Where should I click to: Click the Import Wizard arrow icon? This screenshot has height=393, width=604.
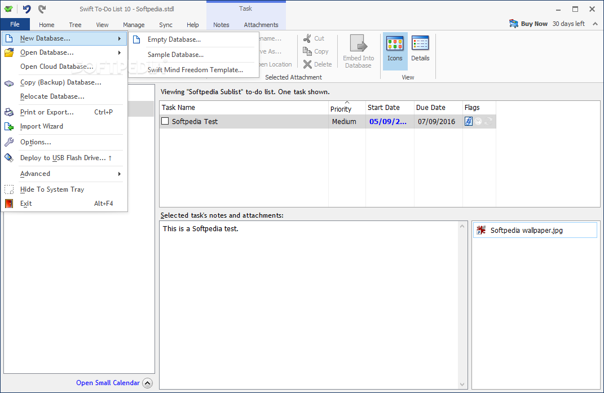pos(9,126)
